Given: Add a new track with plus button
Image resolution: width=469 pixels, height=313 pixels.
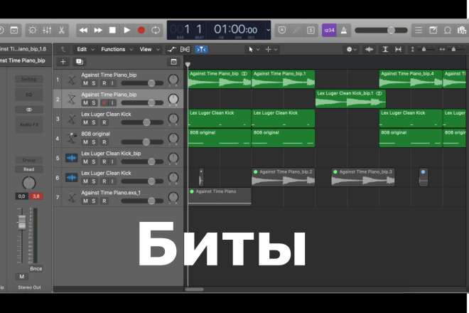Looking at the screenshot, I should click(63, 62).
